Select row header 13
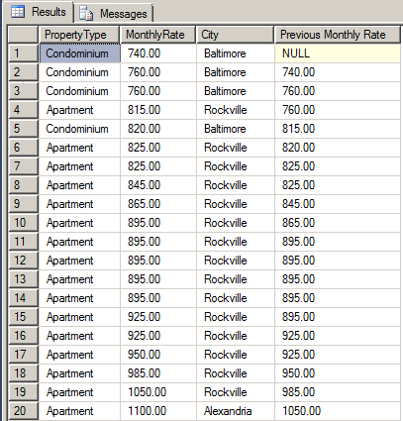 pyautogui.click(x=23, y=279)
